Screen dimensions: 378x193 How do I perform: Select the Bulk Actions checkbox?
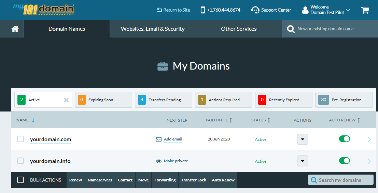(20, 180)
